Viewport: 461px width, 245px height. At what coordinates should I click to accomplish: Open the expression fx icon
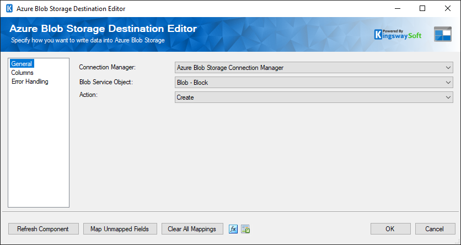[x=233, y=229]
